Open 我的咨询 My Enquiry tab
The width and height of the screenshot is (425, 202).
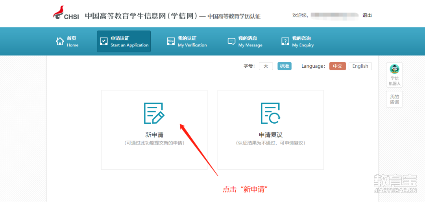click(x=297, y=41)
